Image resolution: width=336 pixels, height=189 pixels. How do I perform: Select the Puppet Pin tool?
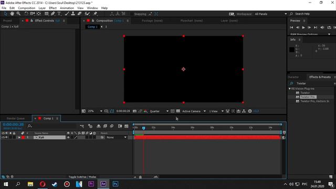pos(96,14)
